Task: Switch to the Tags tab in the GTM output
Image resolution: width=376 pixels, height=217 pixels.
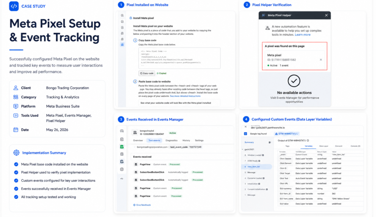Action: [x=287, y=146]
